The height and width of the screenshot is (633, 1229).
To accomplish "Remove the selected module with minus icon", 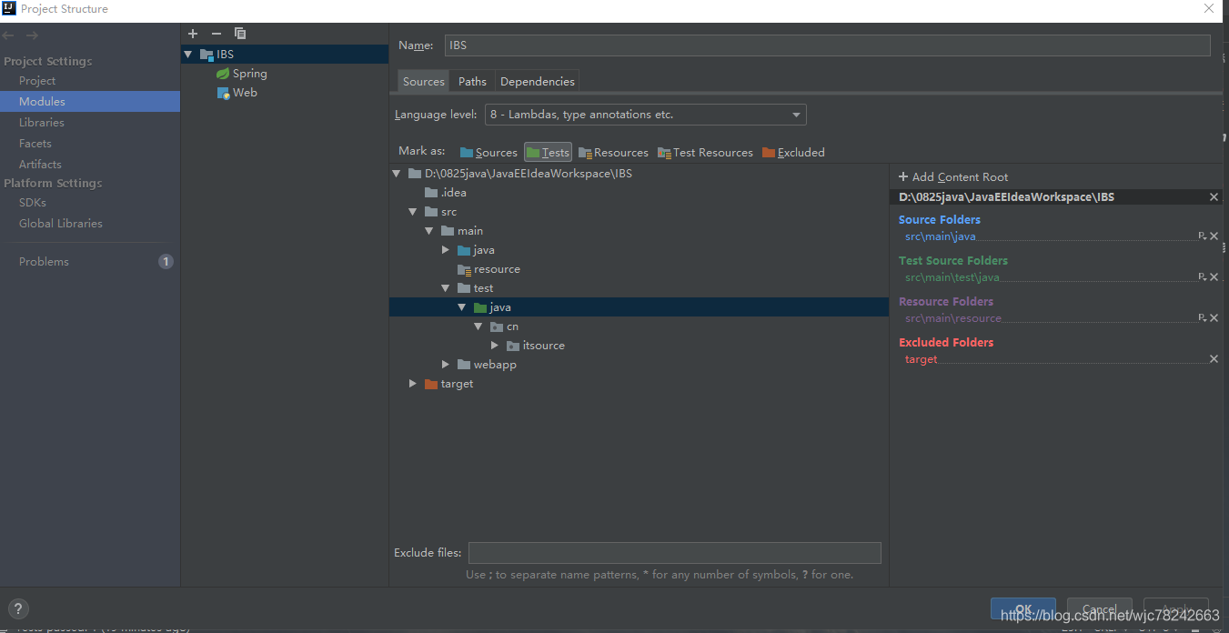I will coord(216,34).
